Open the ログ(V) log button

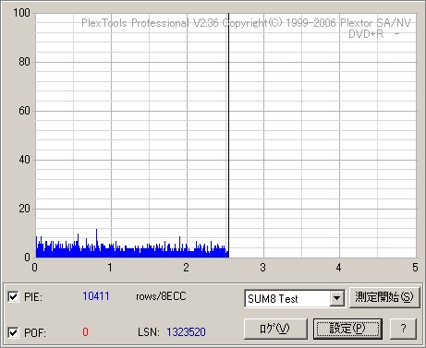(x=275, y=329)
